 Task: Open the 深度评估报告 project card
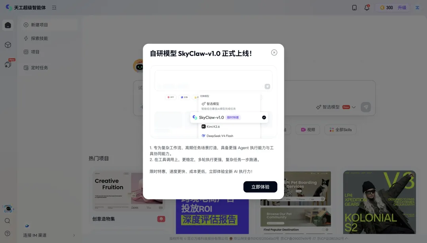212,217
